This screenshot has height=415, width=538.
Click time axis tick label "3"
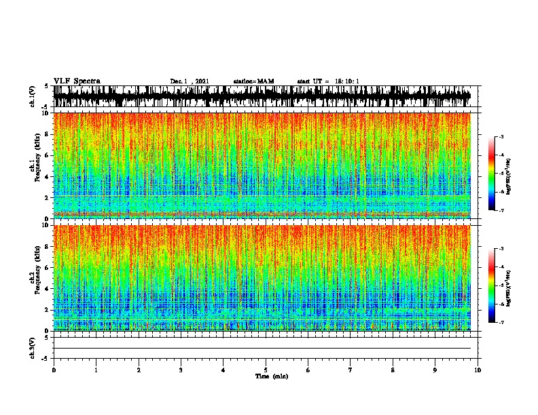[x=181, y=370]
